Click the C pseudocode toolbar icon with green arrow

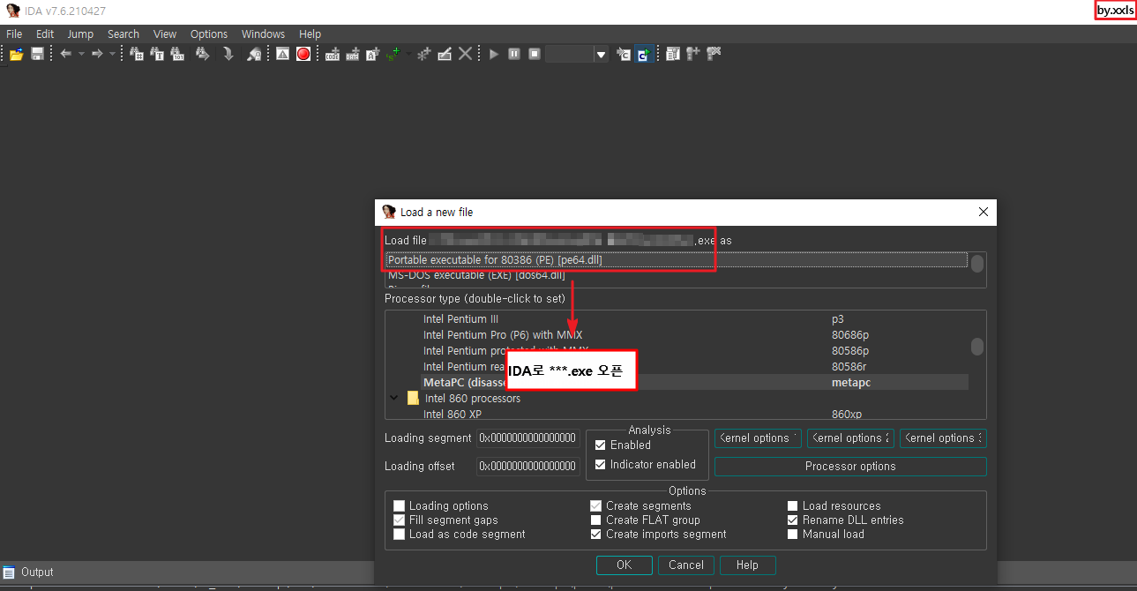(x=644, y=54)
